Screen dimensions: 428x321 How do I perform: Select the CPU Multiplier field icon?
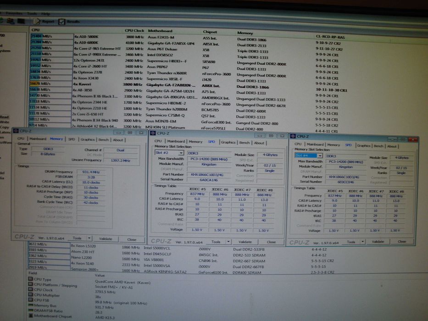(x=31, y=294)
